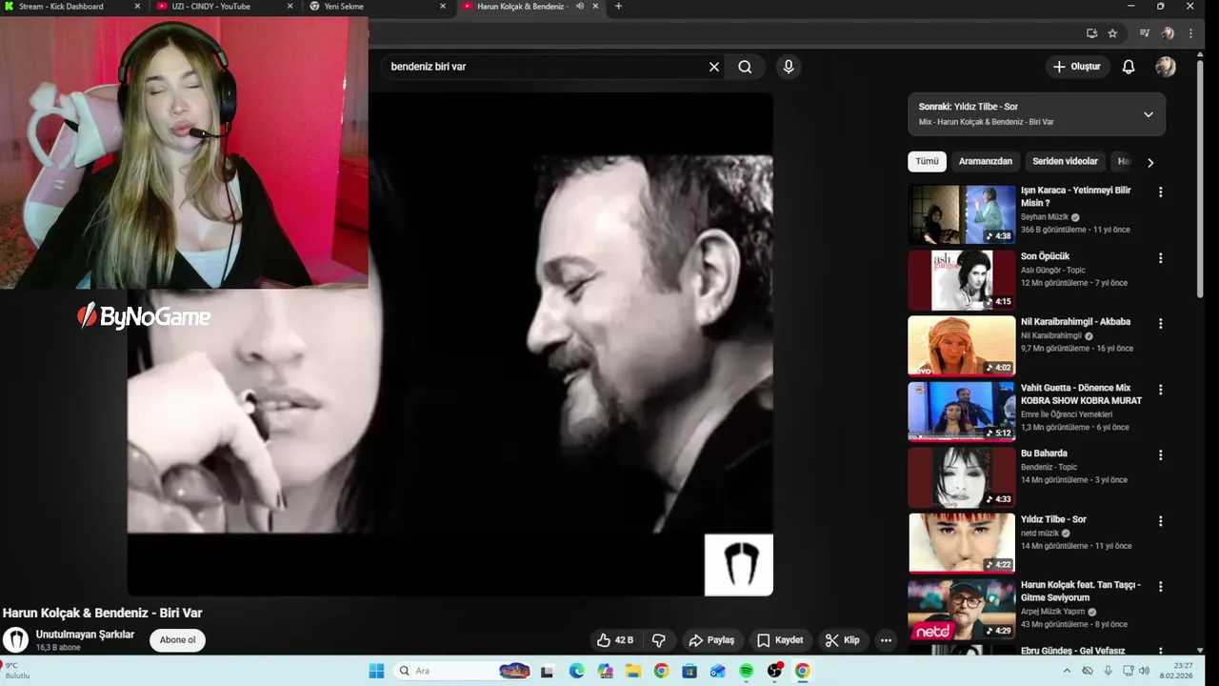Like the video showing 42 B
1219x686 pixels.
coord(615,640)
